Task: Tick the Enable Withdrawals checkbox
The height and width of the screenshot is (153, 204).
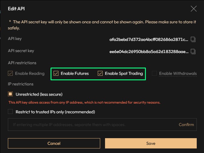Action: click(154, 73)
